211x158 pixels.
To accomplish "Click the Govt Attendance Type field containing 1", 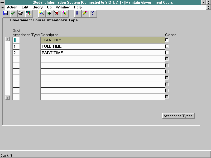I will tap(16, 46).
